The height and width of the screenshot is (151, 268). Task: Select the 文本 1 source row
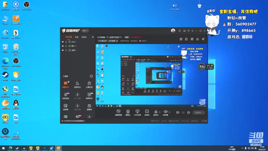point(78,42)
